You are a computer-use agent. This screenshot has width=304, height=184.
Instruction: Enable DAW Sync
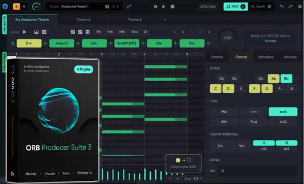208,7
